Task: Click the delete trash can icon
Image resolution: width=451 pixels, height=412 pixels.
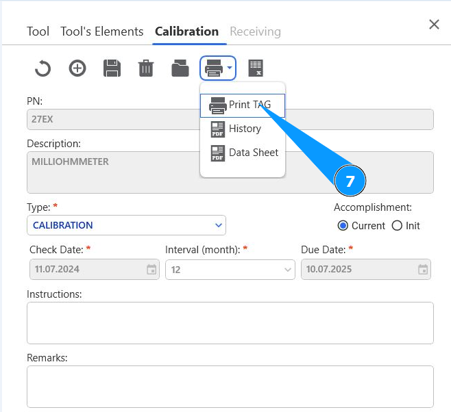Action: pos(146,68)
